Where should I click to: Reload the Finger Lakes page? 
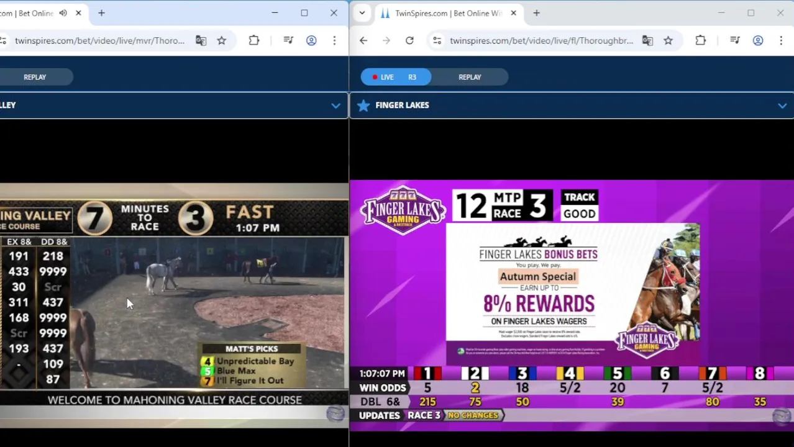pos(409,40)
